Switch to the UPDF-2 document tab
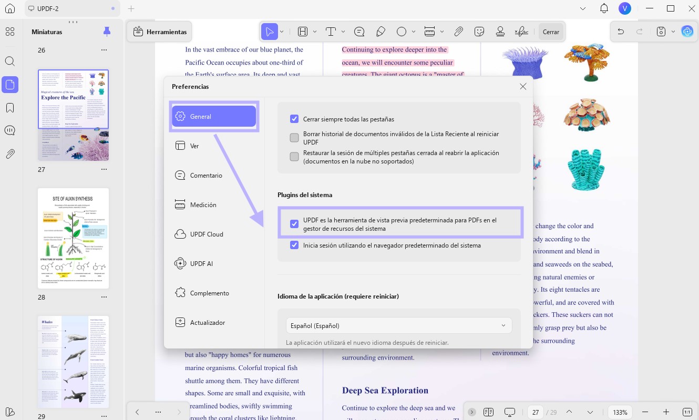Viewport: 699px width, 420px height. 73,8
